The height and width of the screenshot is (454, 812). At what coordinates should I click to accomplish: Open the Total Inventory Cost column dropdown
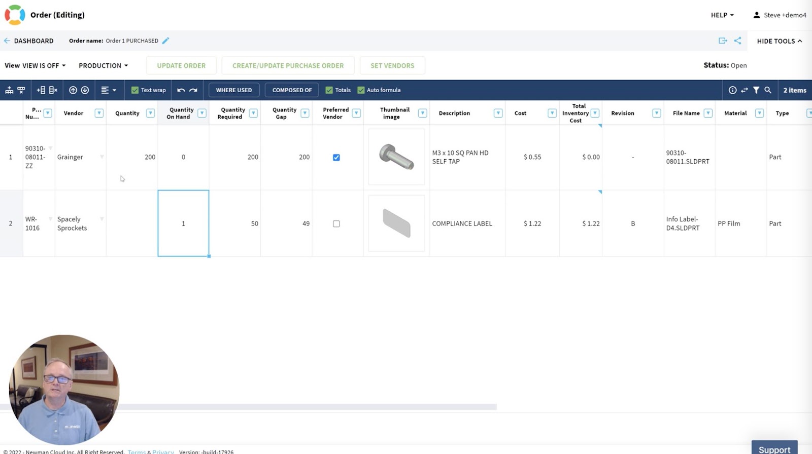pyautogui.click(x=595, y=113)
